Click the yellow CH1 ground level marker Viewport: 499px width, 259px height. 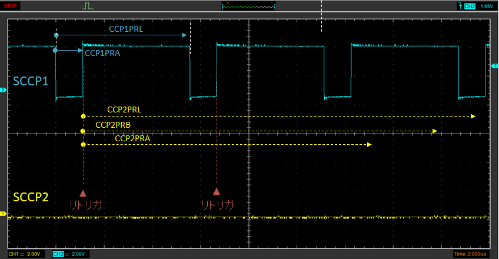pos(3,213)
